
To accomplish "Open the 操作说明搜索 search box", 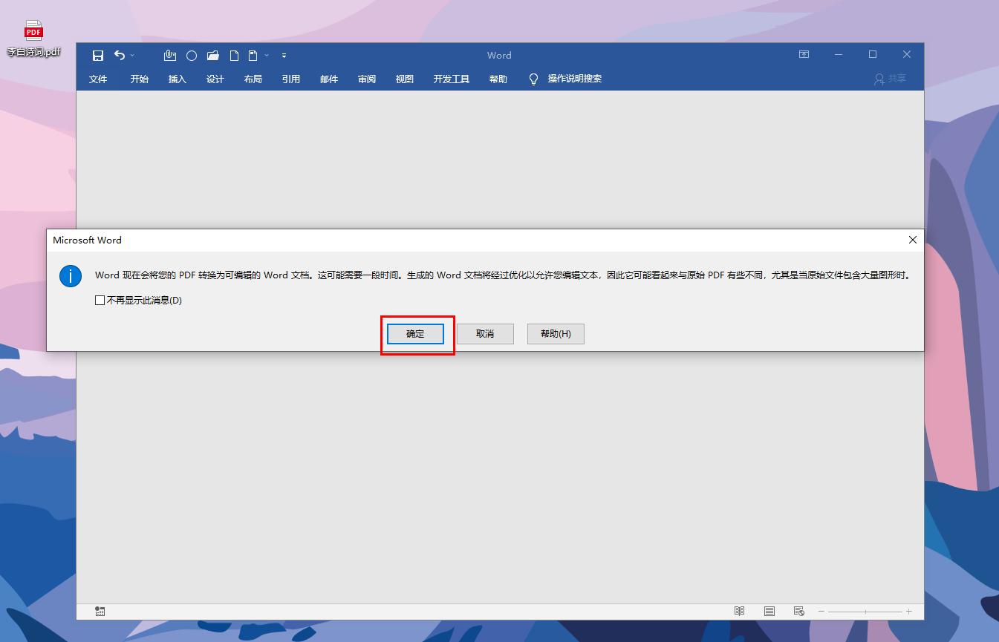I will pyautogui.click(x=576, y=79).
